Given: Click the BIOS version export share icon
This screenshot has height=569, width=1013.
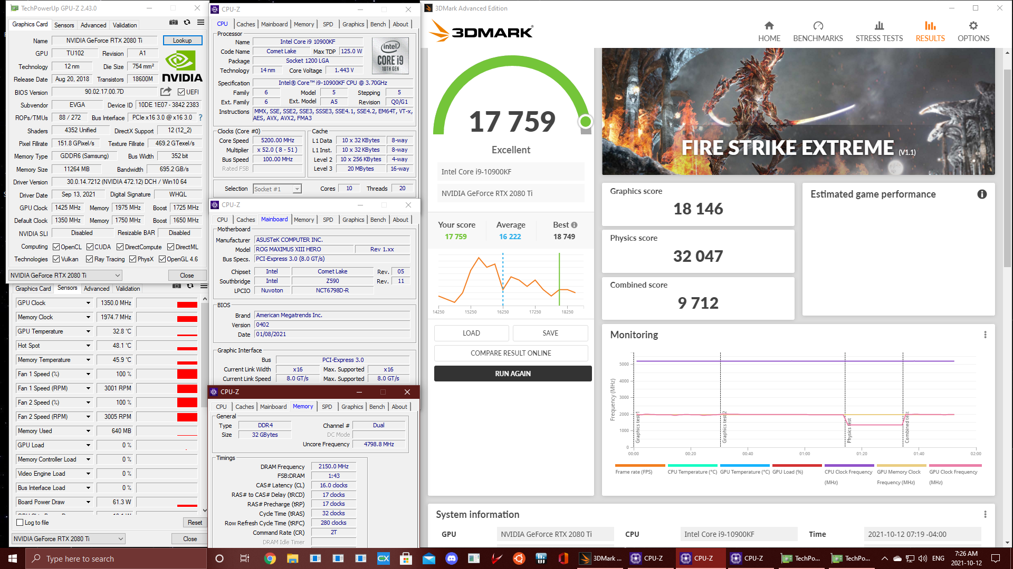Looking at the screenshot, I should [x=166, y=92].
